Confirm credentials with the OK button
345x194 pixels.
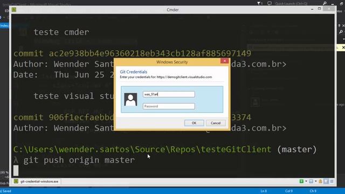point(194,123)
